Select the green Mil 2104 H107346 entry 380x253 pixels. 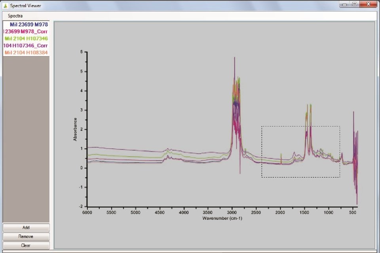click(x=26, y=39)
